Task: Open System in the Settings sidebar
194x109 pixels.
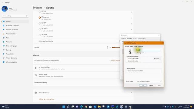Action: (15, 21)
